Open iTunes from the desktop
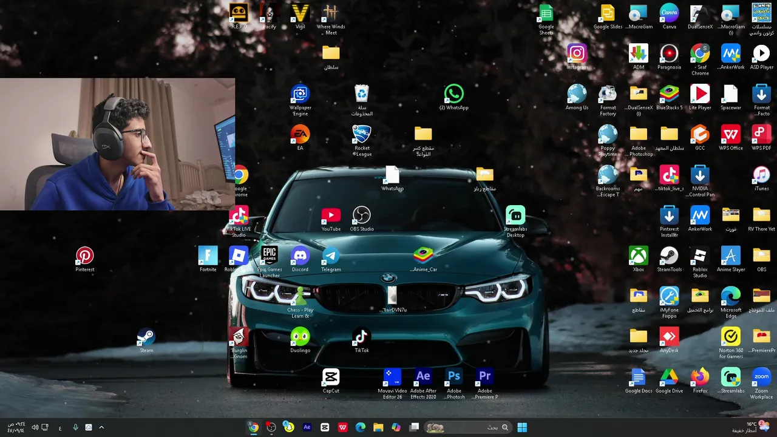The width and height of the screenshot is (777, 437). pyautogui.click(x=761, y=178)
